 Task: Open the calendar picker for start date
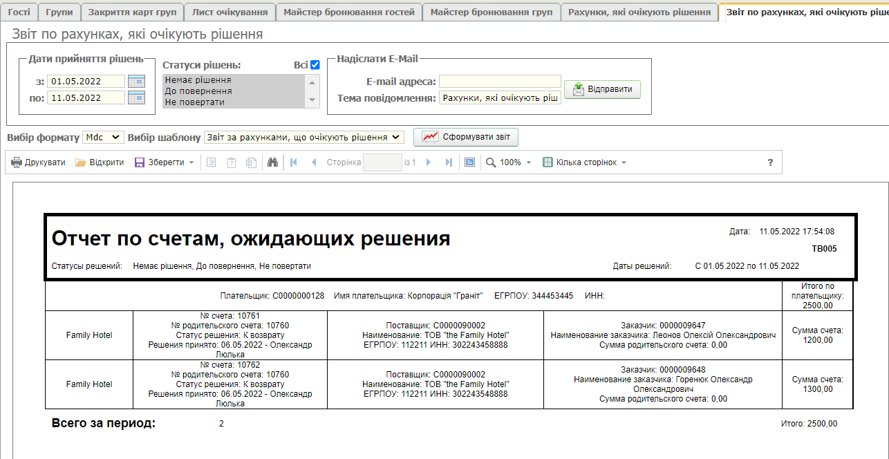pos(136,81)
